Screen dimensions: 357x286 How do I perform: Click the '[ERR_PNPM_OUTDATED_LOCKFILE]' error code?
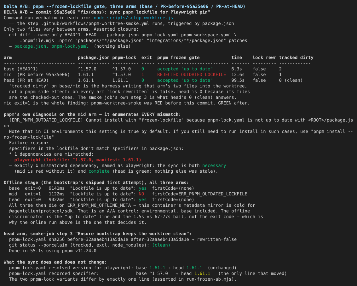(x=46, y=120)
